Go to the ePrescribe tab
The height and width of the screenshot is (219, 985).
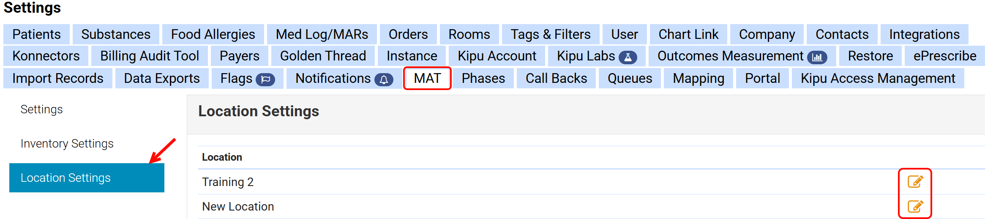tap(944, 56)
